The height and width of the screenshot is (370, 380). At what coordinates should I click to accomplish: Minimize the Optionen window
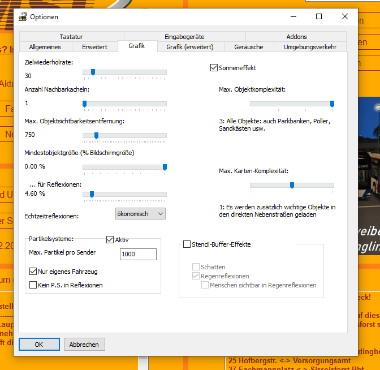click(x=293, y=17)
